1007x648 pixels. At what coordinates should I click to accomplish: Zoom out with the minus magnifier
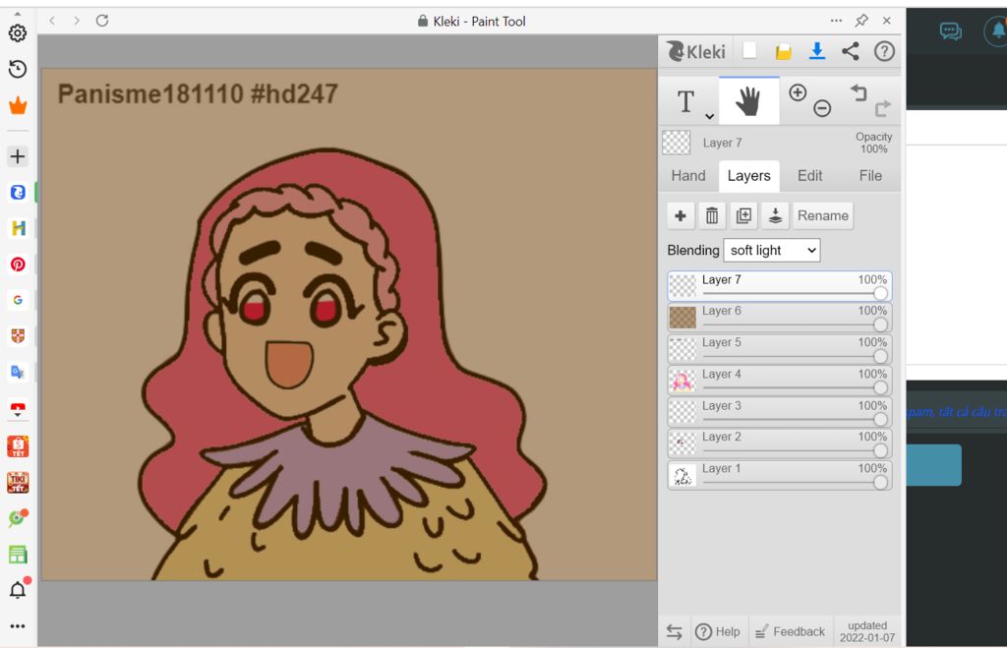pyautogui.click(x=822, y=108)
